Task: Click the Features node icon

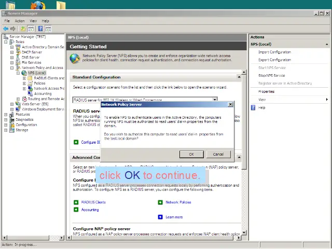Action: click(12, 114)
